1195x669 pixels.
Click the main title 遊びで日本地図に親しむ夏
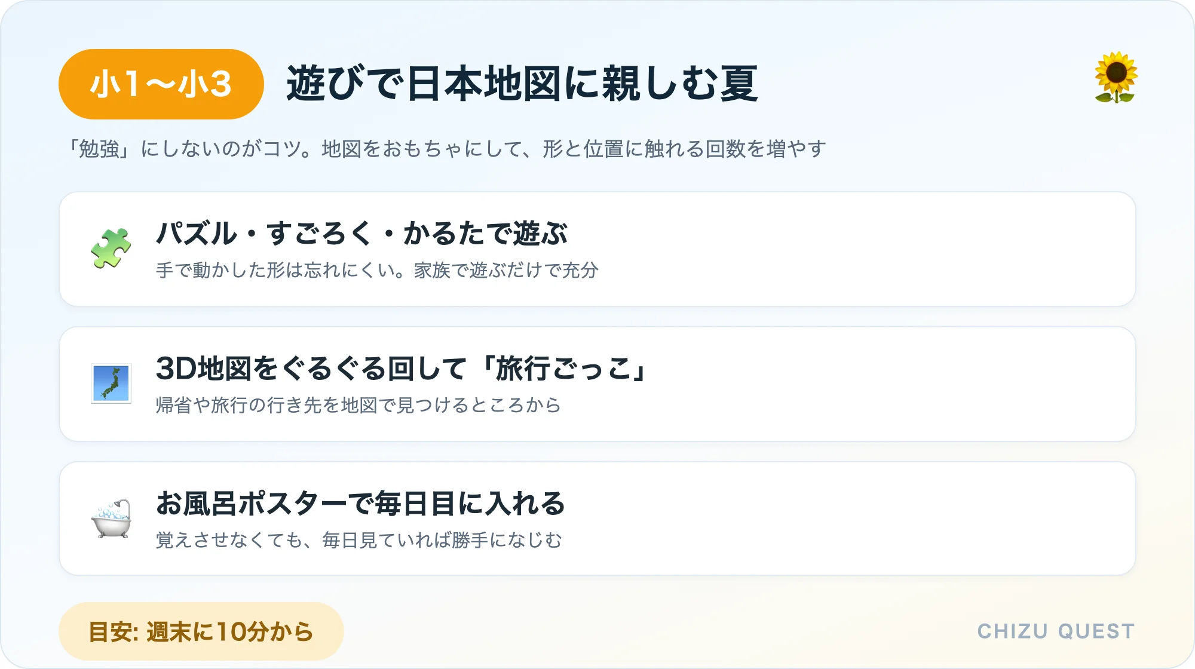tap(522, 84)
